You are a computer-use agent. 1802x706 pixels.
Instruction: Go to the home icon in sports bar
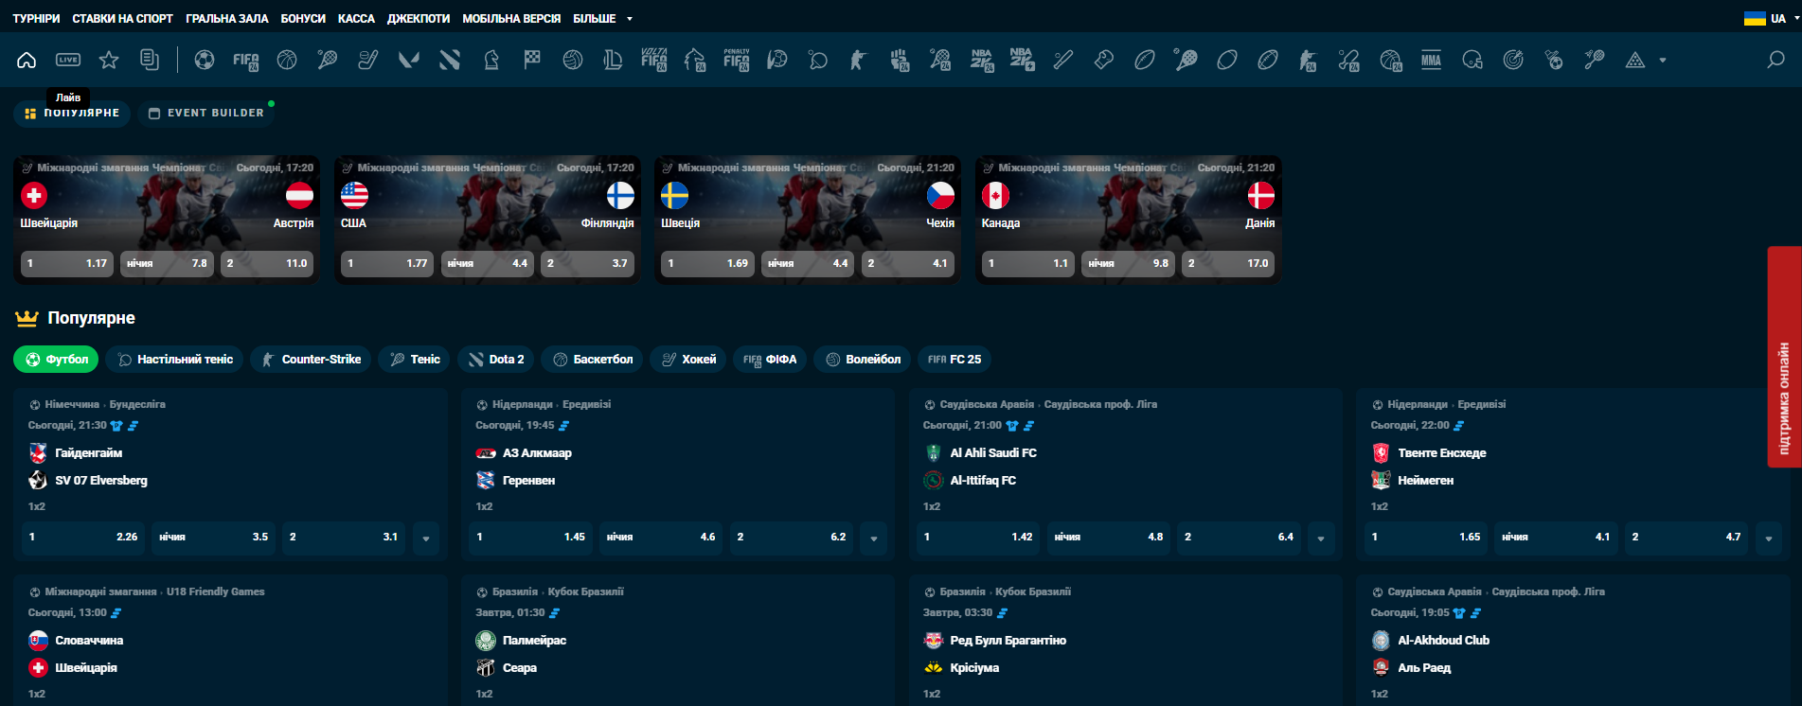(x=27, y=61)
